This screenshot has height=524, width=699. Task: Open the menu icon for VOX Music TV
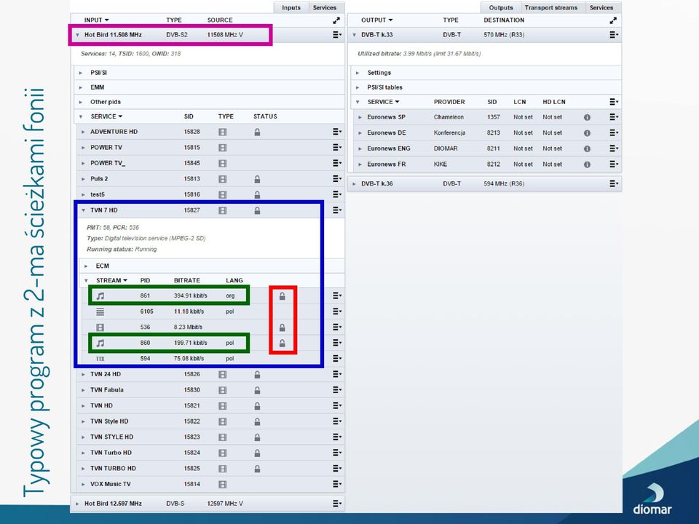(336, 484)
